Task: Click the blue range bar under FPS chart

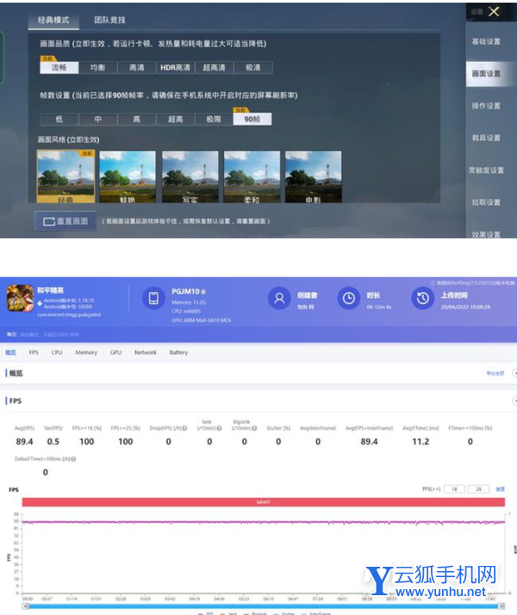Action: pyautogui.click(x=263, y=606)
